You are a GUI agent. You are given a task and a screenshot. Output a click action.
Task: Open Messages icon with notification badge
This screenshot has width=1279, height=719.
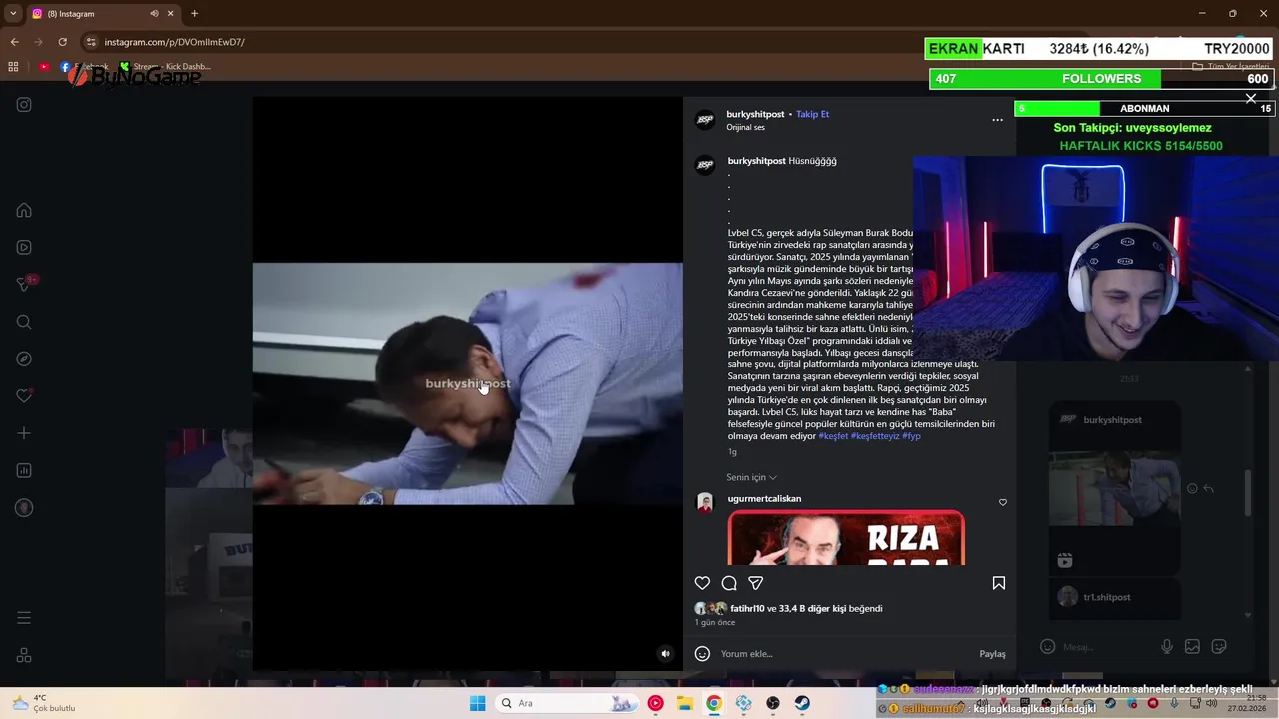pos(24,285)
